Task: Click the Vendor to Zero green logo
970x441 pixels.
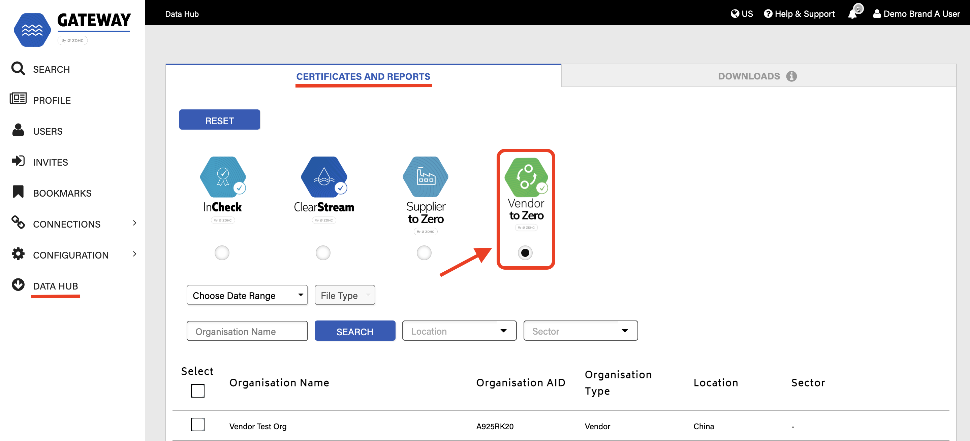Action: (526, 177)
